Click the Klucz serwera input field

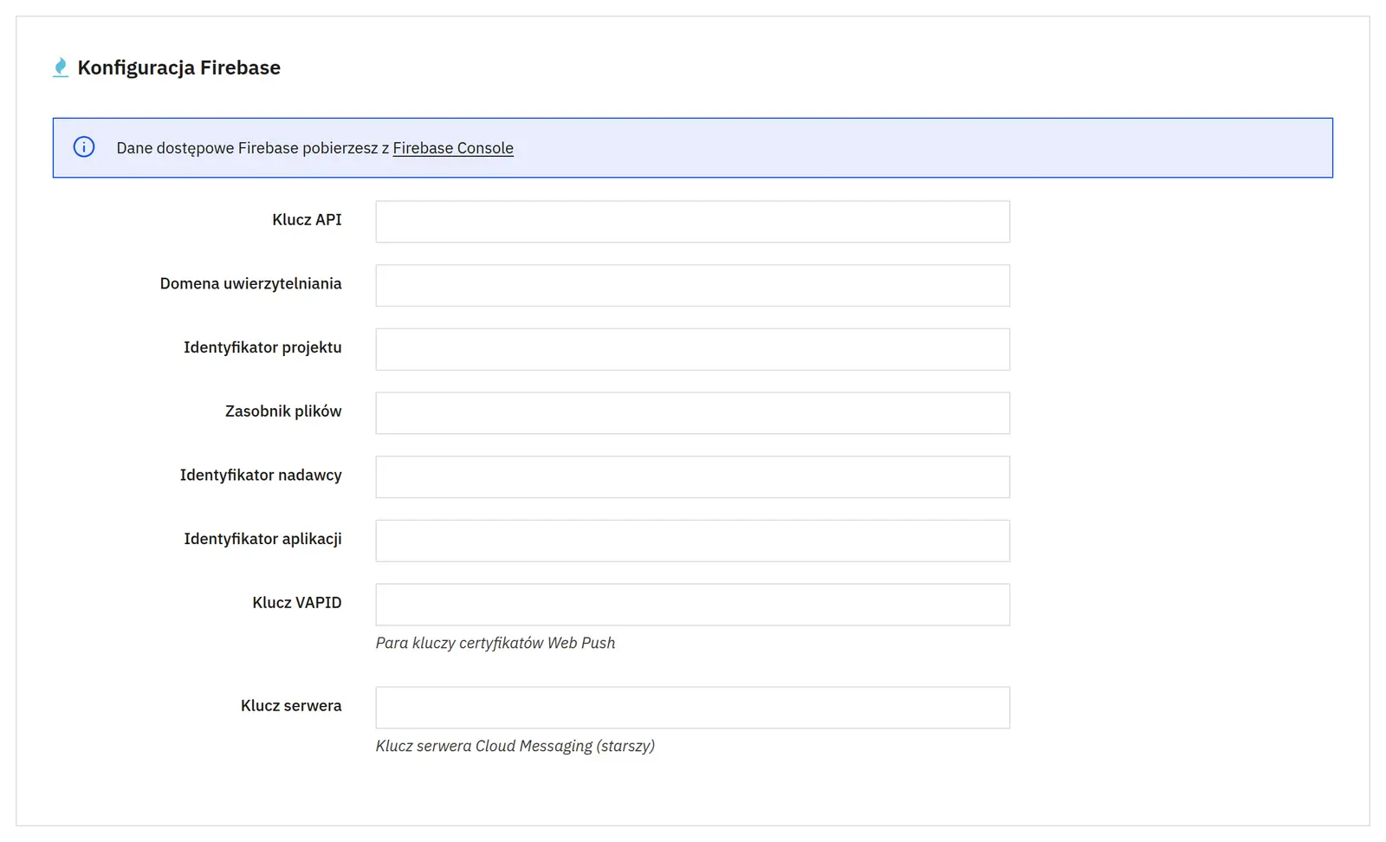(693, 708)
